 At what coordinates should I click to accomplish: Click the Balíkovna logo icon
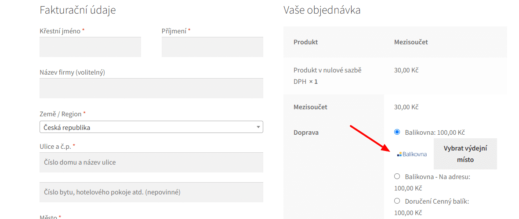[x=412, y=154]
